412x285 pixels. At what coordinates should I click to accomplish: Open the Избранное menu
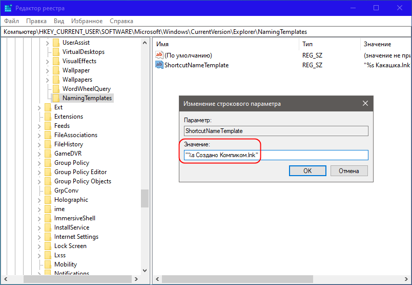(x=87, y=21)
